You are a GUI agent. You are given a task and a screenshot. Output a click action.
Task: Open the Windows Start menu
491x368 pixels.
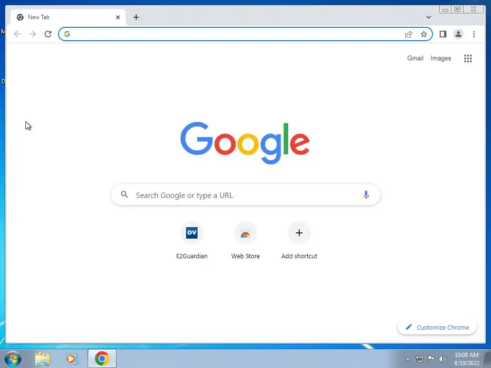(13, 358)
